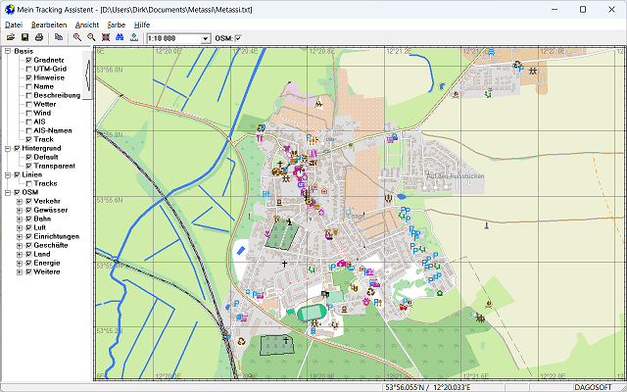The width and height of the screenshot is (627, 392).
Task: Zoom out with the minus magnifier icon
Action: 91,37
